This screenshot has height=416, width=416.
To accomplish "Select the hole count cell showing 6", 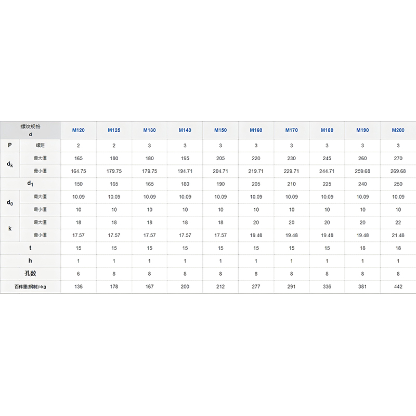I will coord(79,274).
